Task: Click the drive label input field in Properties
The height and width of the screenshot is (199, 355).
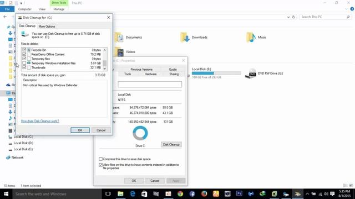Action: (150, 85)
